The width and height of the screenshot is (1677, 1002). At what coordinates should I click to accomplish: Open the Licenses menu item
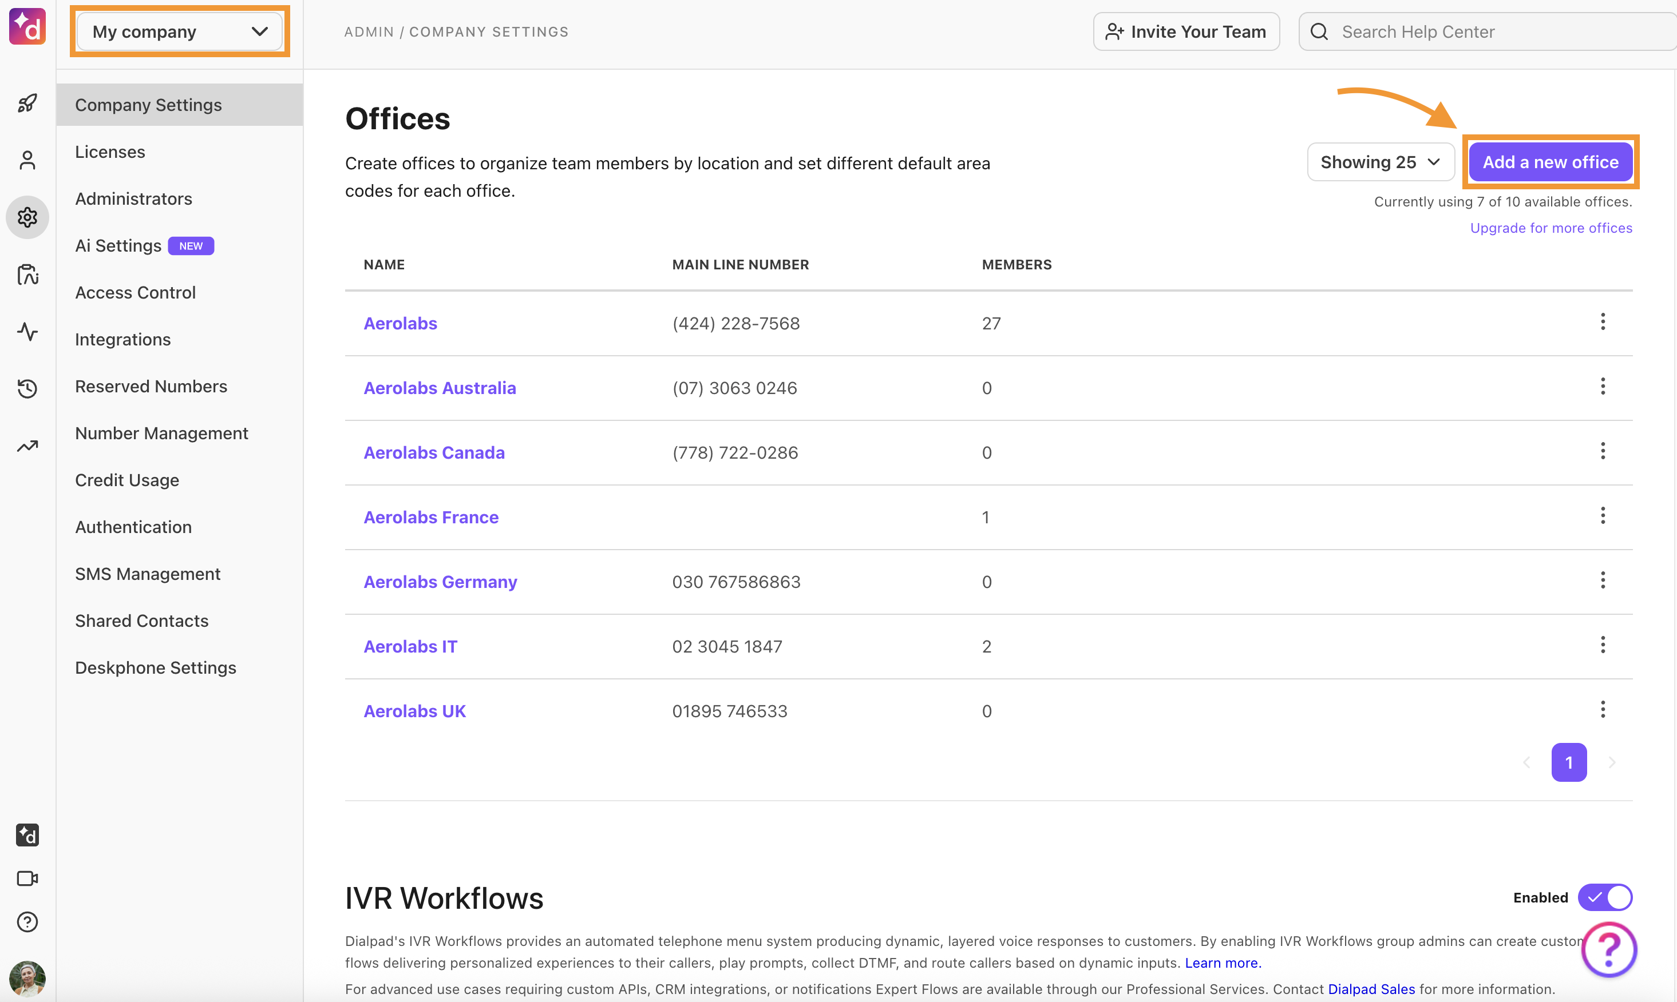click(180, 152)
